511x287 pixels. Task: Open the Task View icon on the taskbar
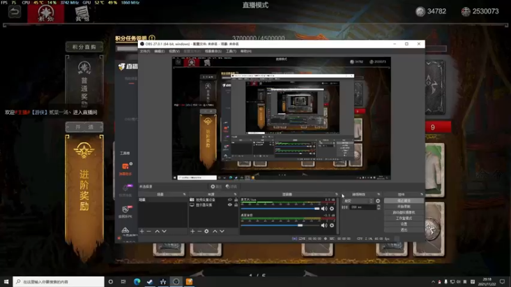pyautogui.click(x=123, y=282)
